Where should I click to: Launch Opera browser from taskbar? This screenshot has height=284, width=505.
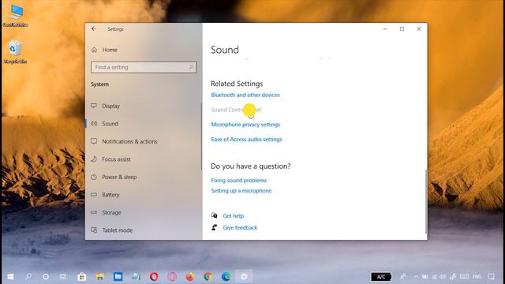click(154, 277)
